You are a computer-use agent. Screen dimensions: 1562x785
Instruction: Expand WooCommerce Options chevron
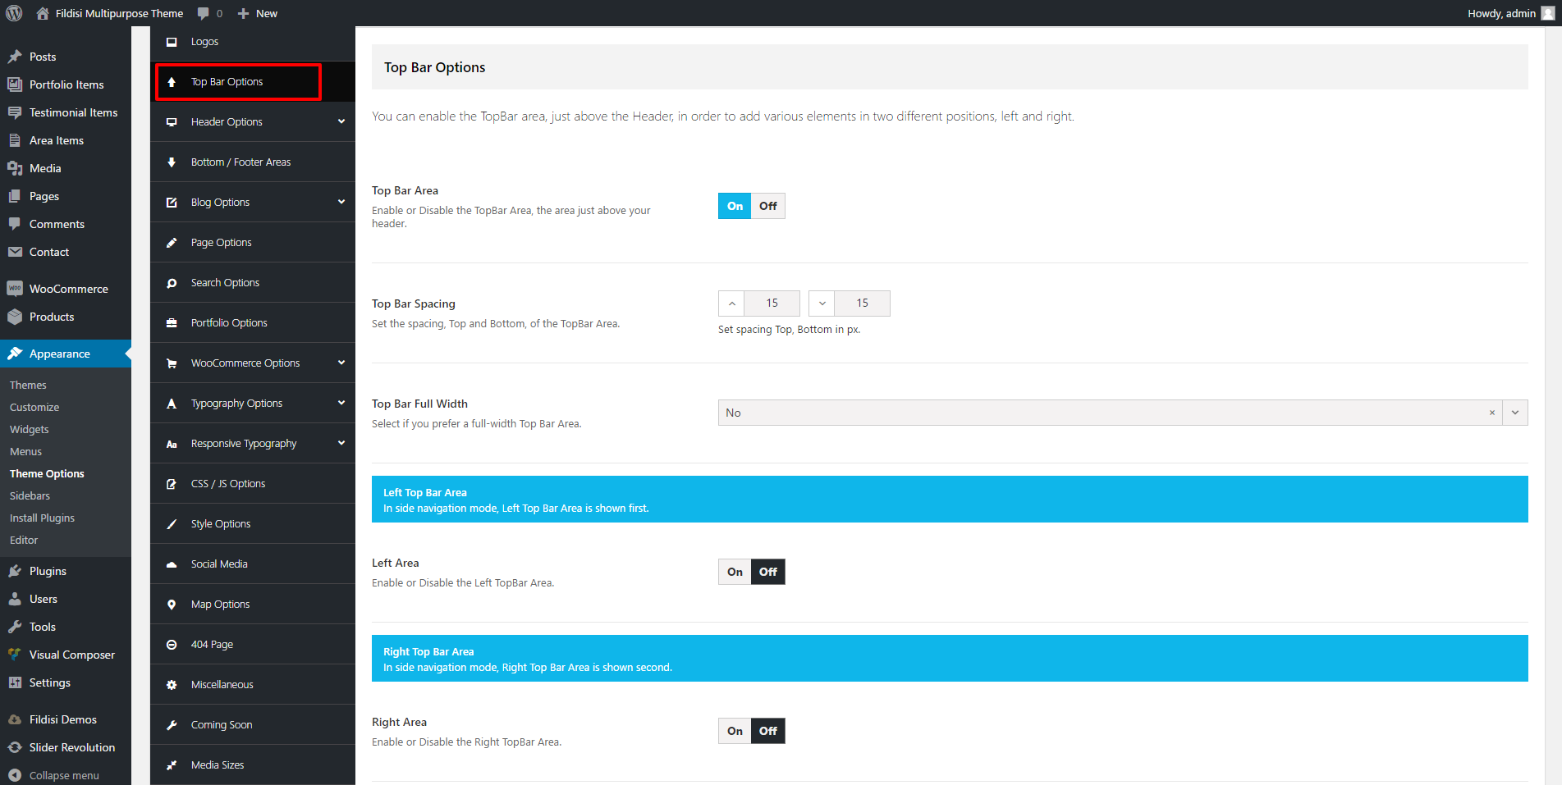point(341,363)
